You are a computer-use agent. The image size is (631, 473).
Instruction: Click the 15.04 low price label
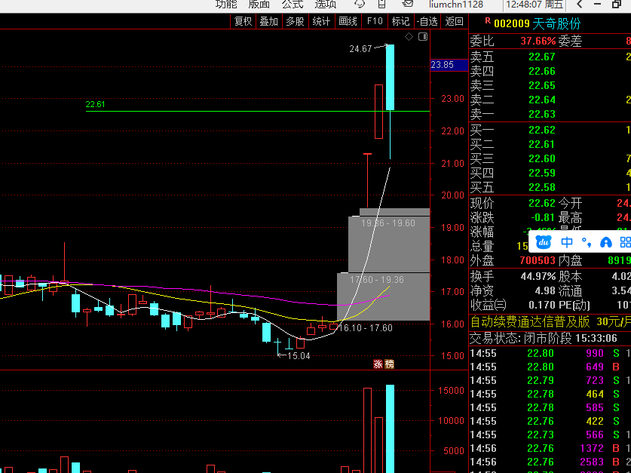(x=299, y=356)
